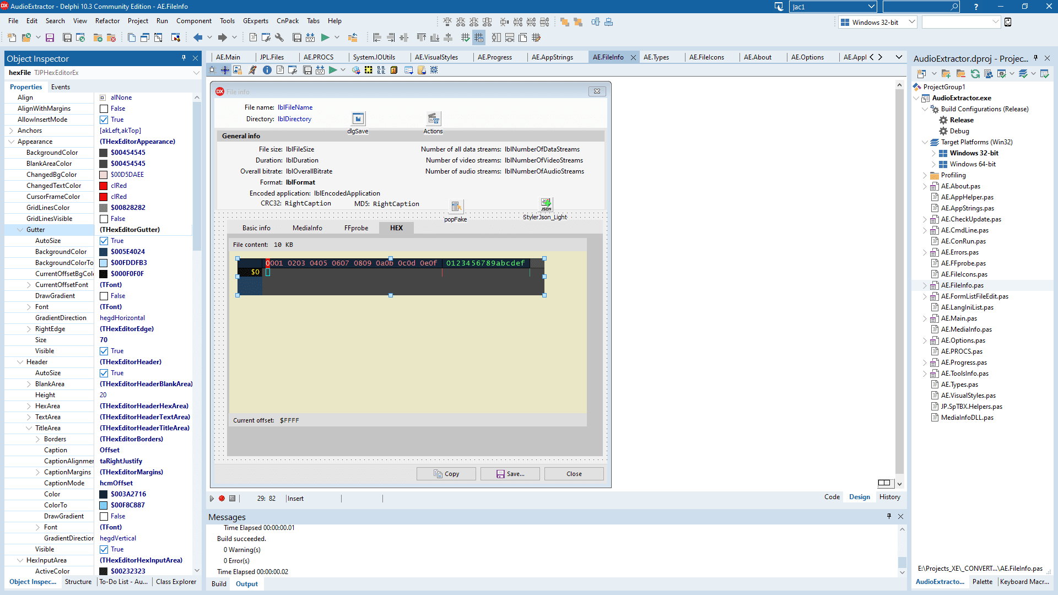Select the MediaInfo tab on the form
The image size is (1058, 595).
307,228
